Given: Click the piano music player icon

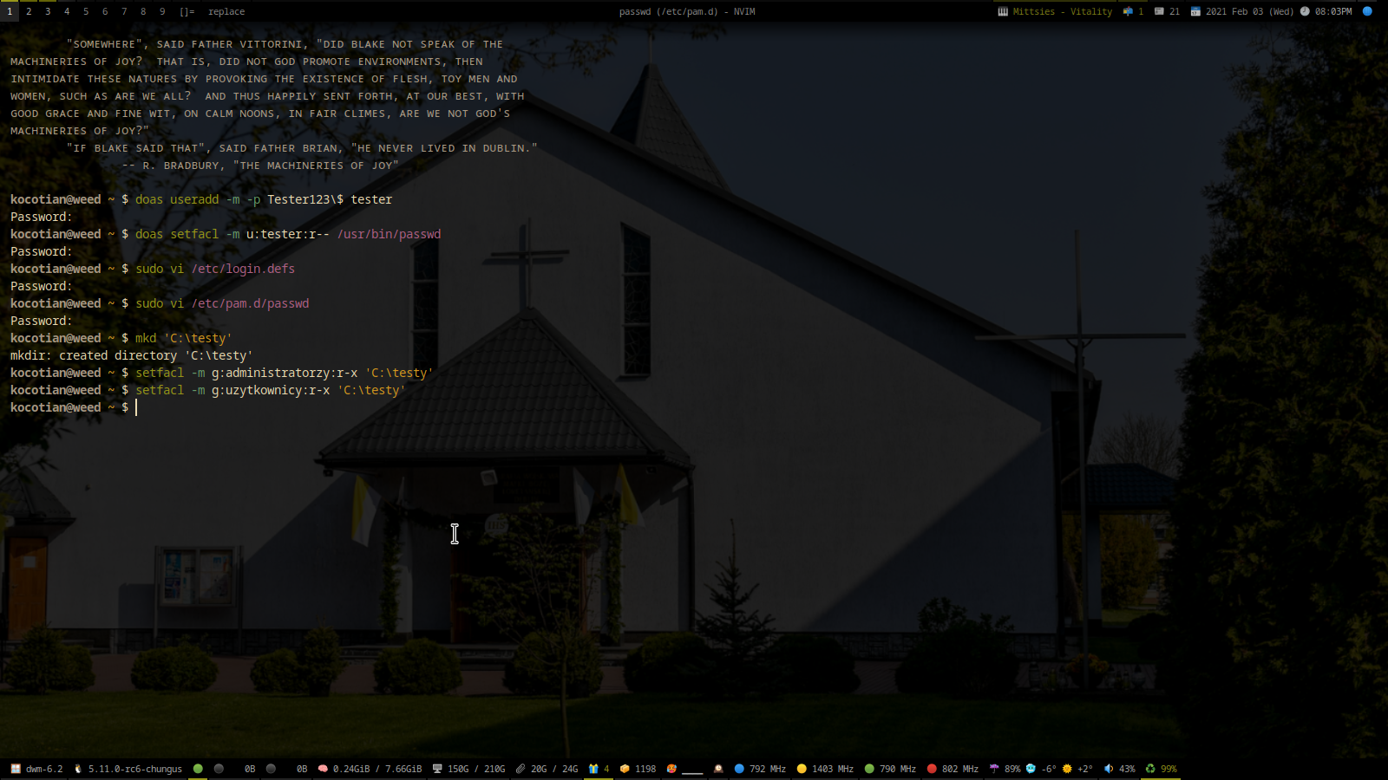Looking at the screenshot, I should 1003,11.
